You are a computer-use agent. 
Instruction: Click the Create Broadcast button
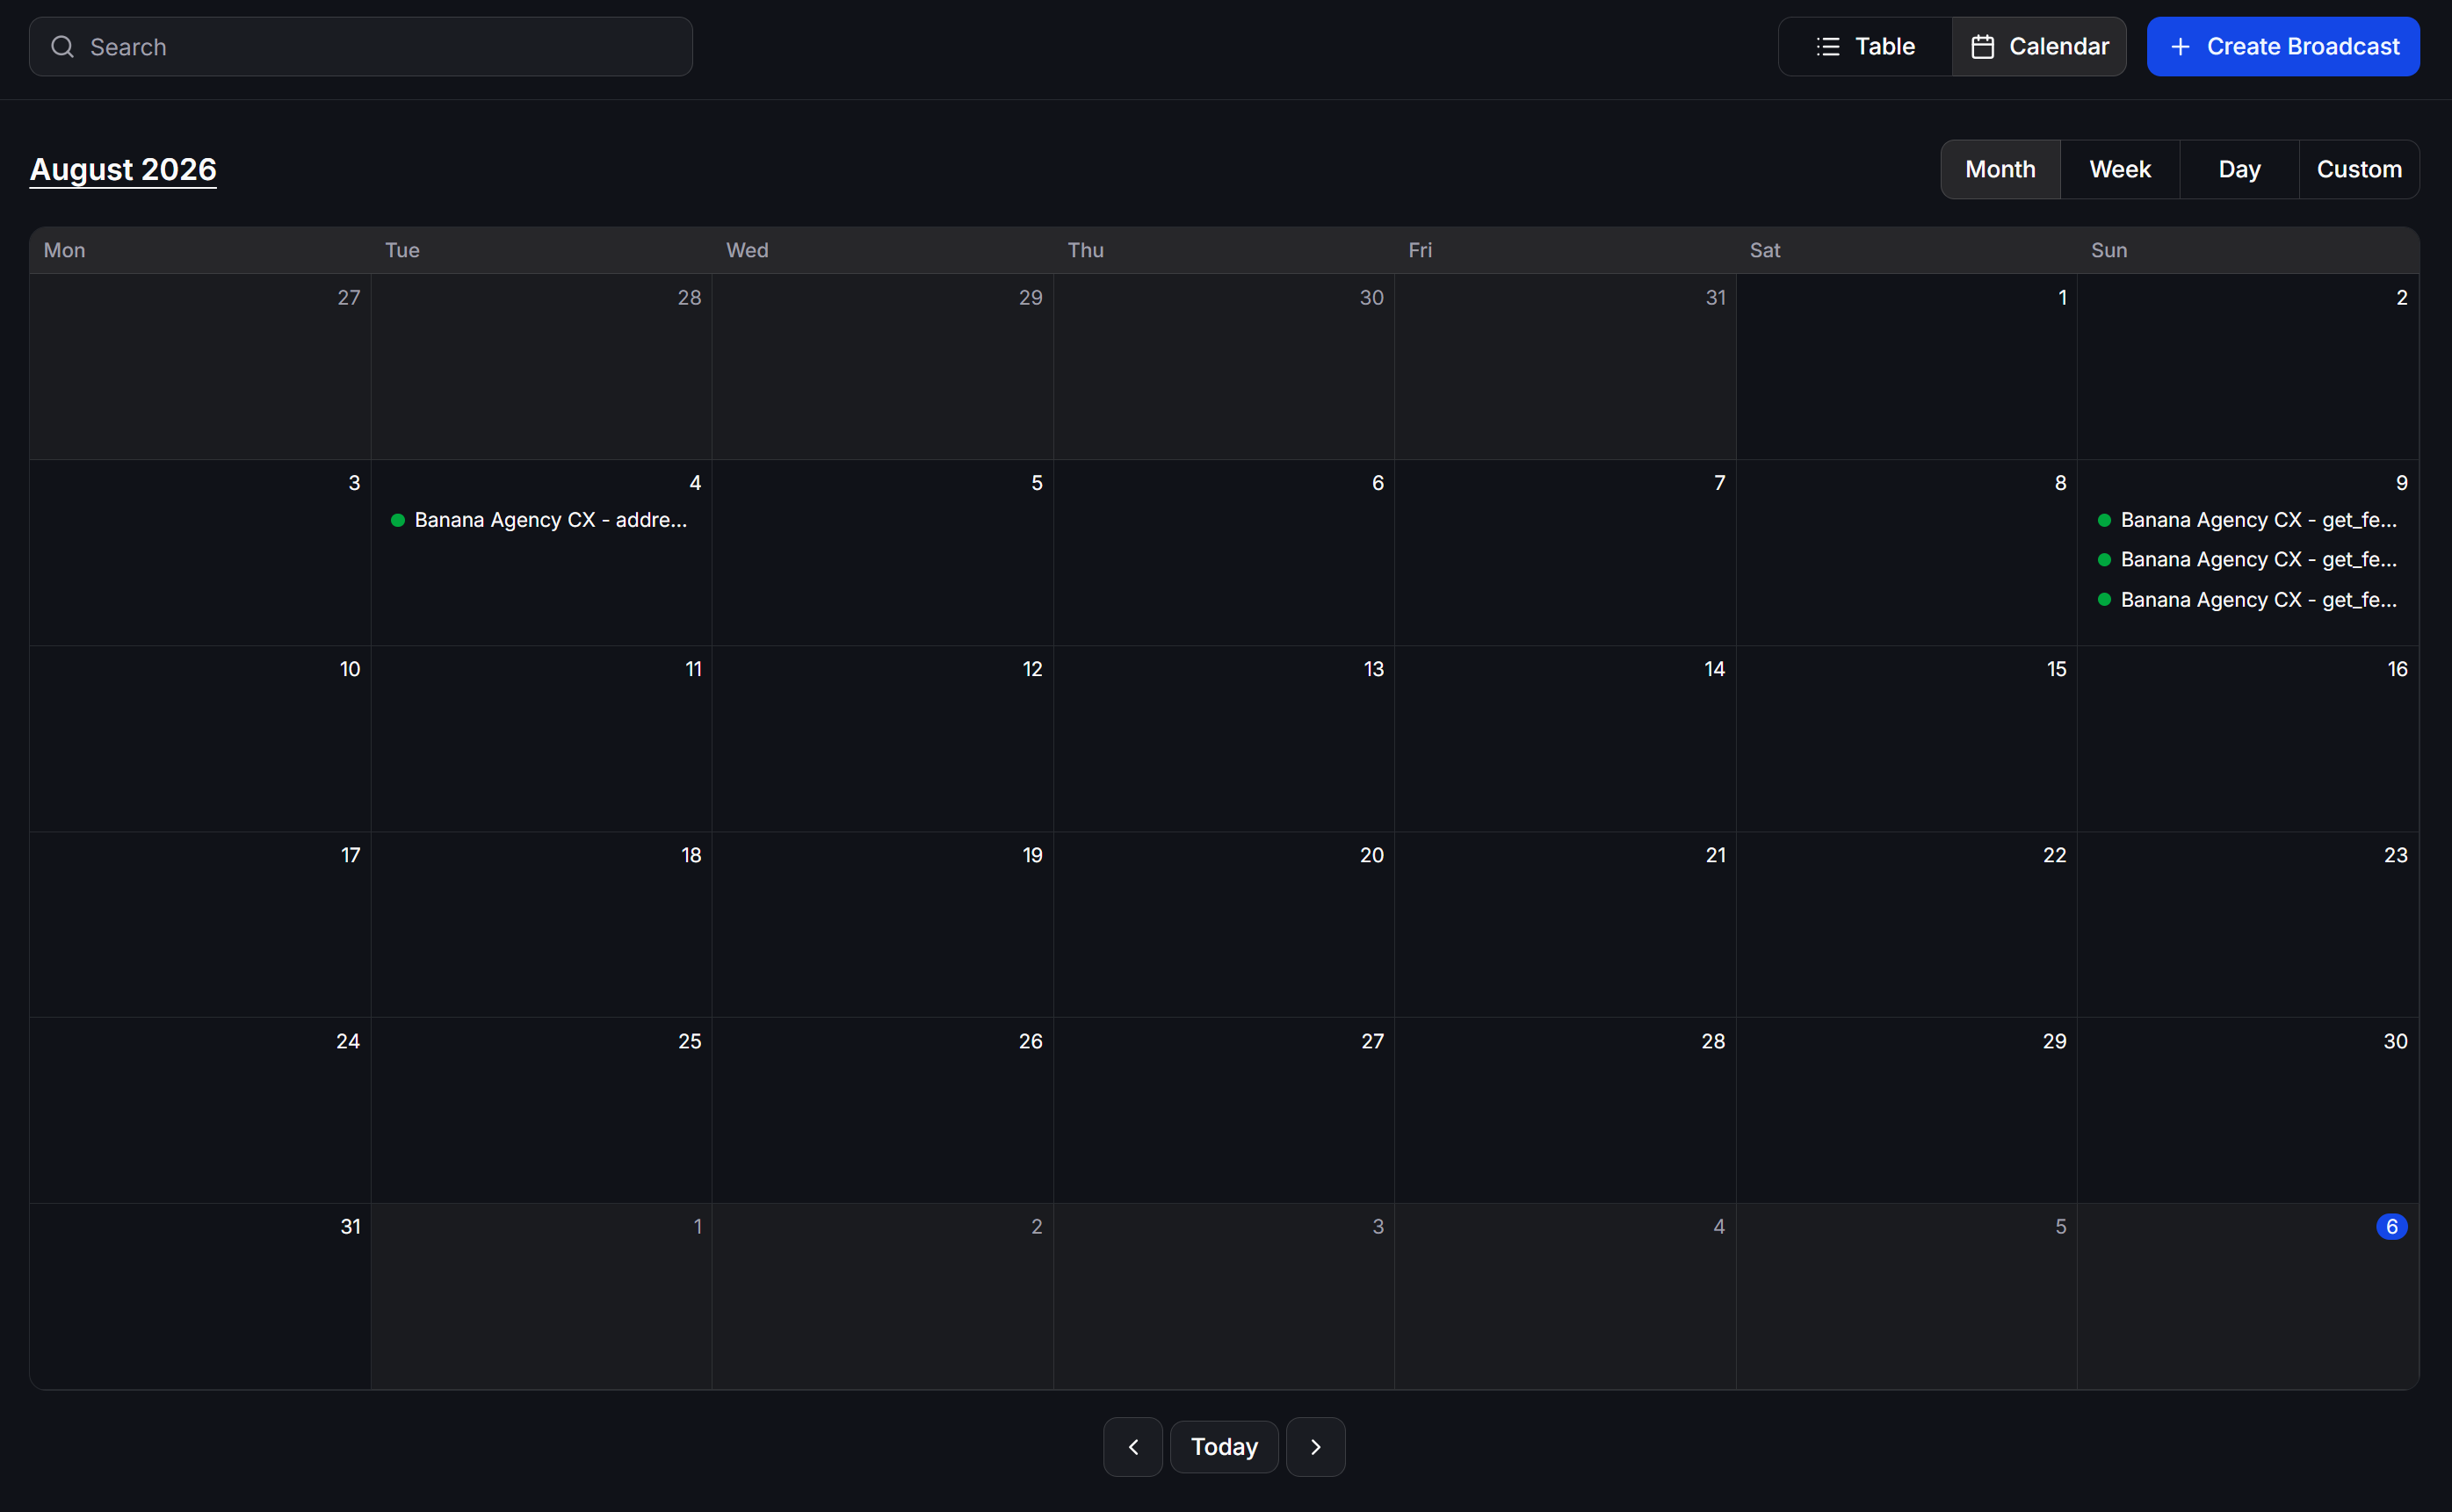click(x=2283, y=47)
